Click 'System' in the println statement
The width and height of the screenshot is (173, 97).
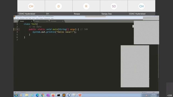[36, 32]
